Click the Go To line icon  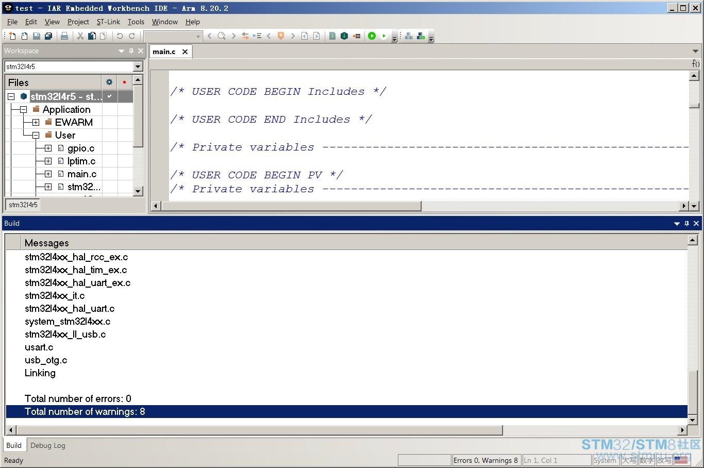[257, 36]
